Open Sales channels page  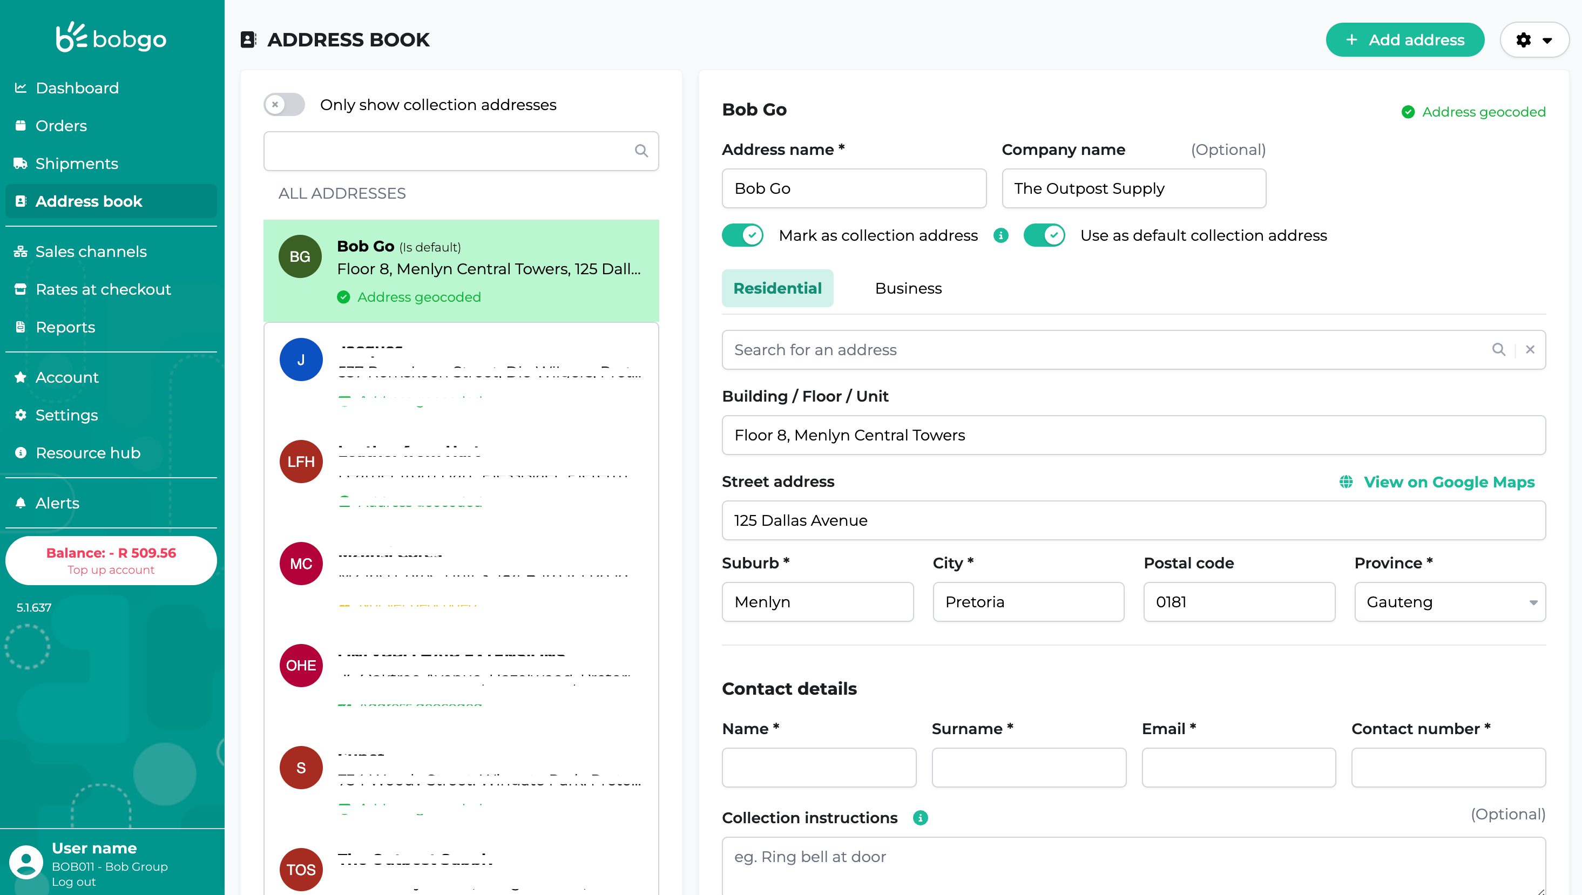click(91, 252)
